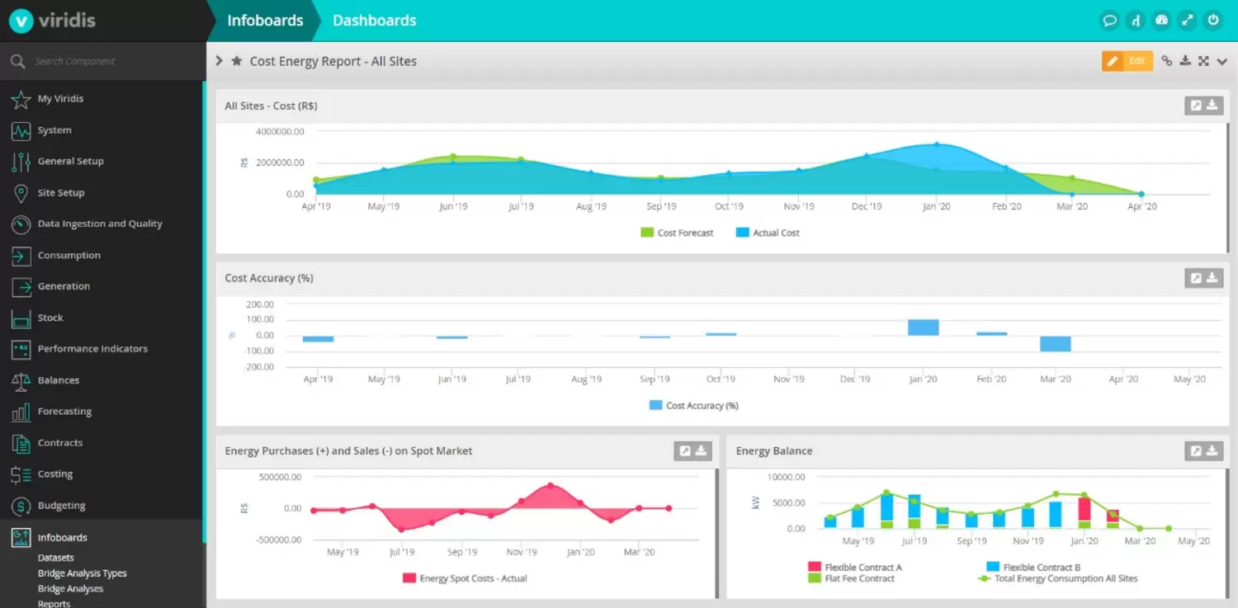The height and width of the screenshot is (608, 1238).
Task: Expand the Cost Accuracy chart panel
Action: [1195, 278]
